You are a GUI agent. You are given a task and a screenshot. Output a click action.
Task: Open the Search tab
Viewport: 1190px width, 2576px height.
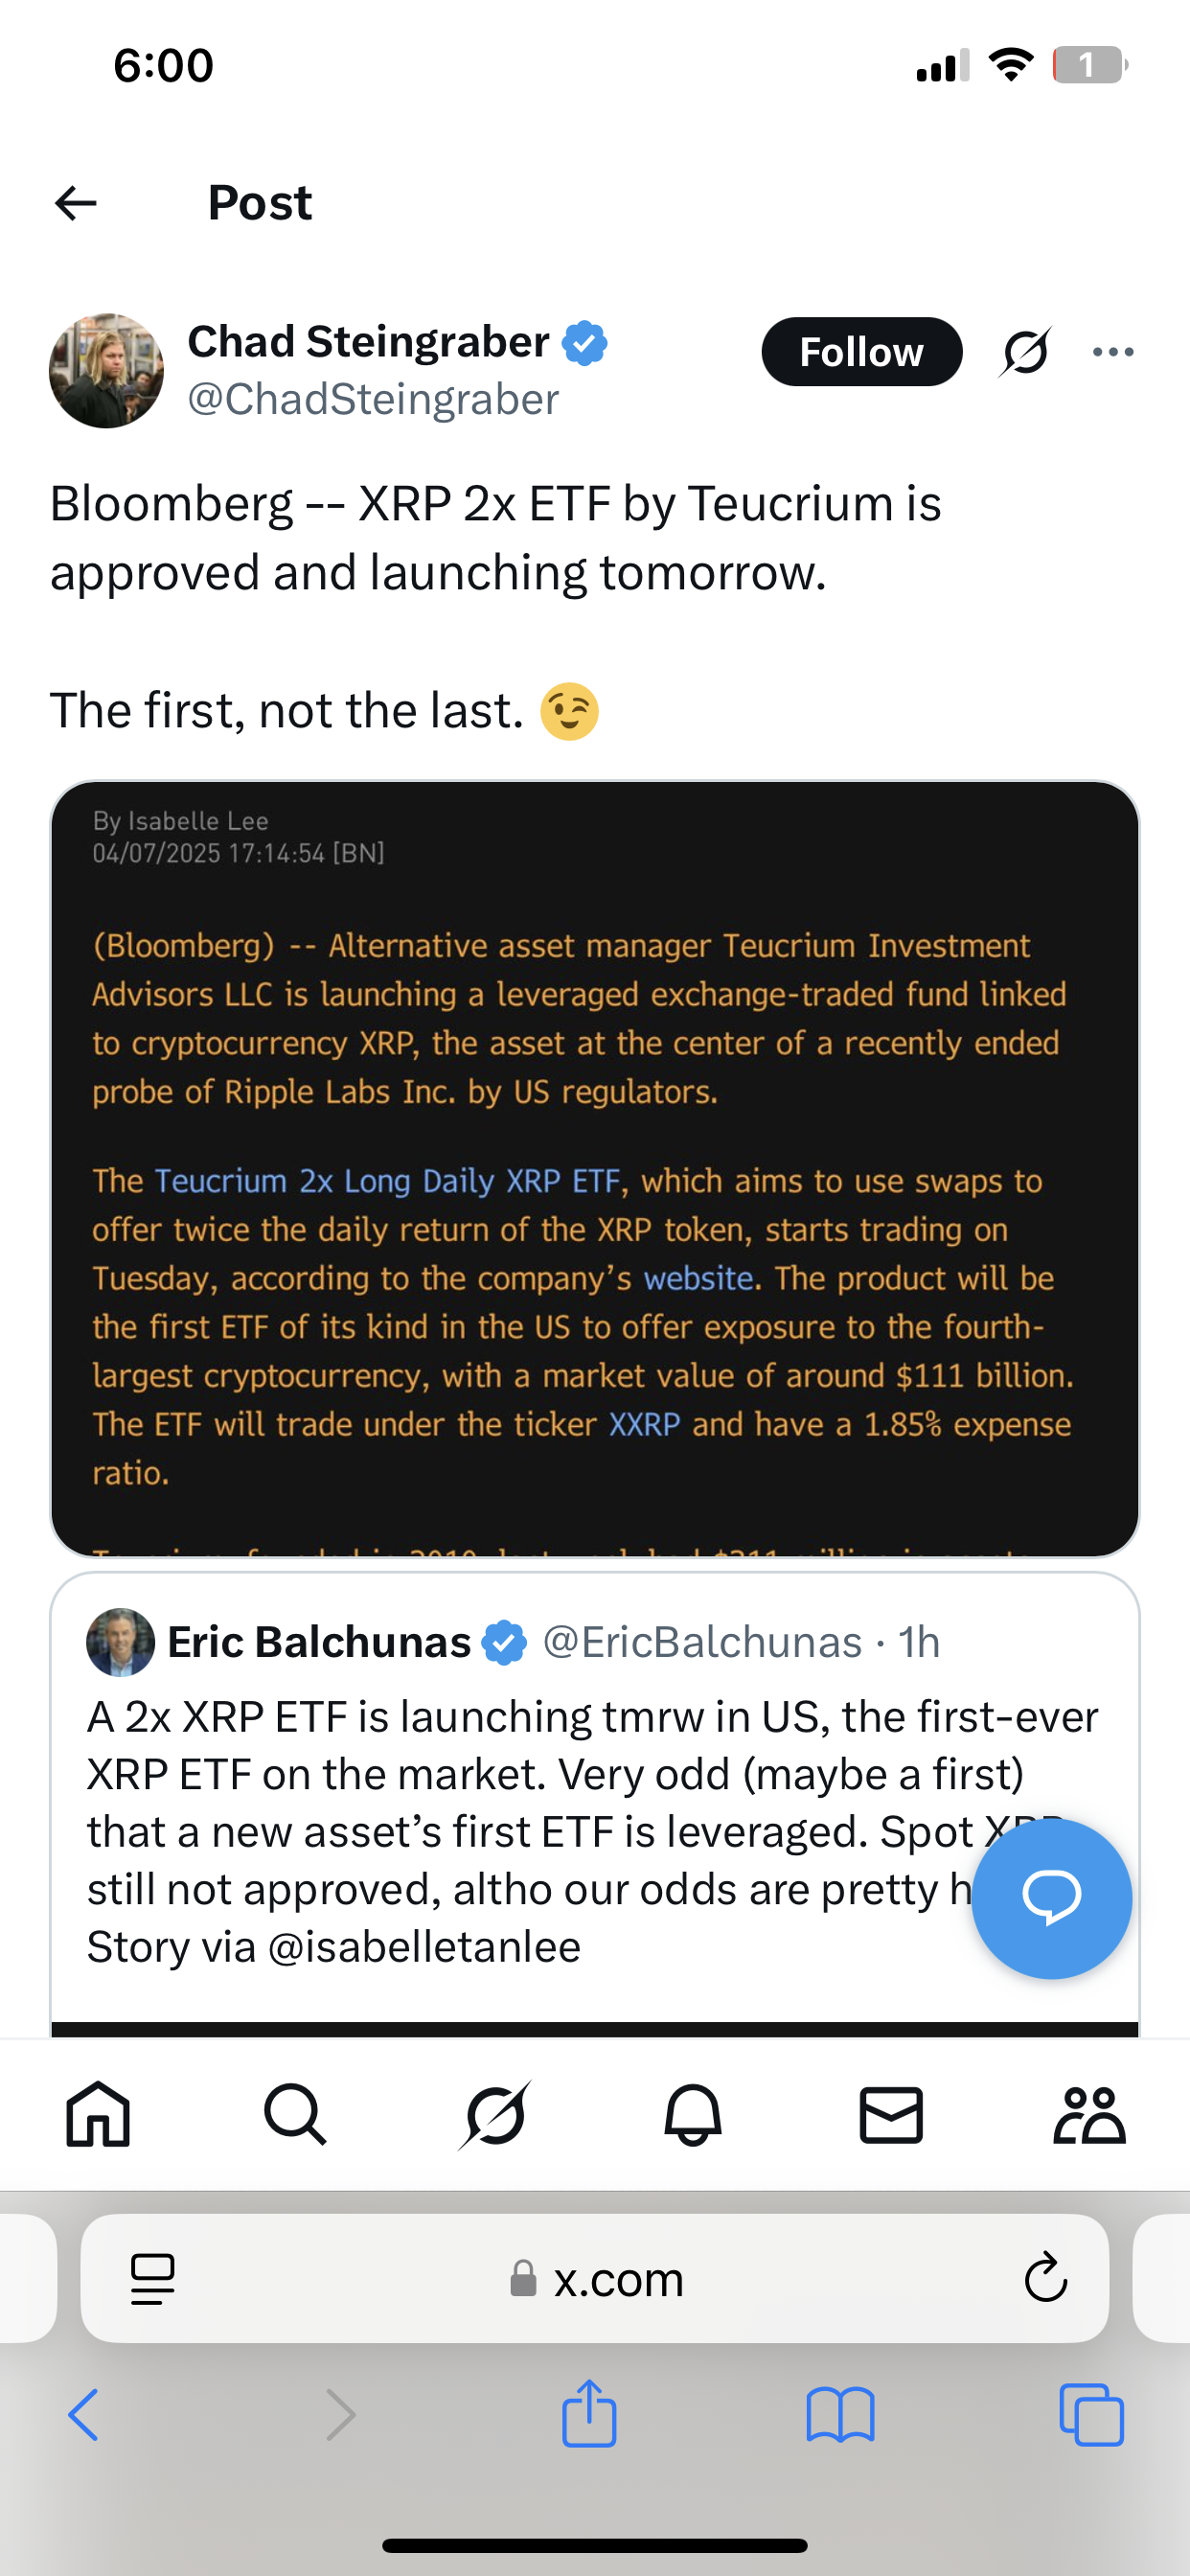pyautogui.click(x=295, y=2114)
